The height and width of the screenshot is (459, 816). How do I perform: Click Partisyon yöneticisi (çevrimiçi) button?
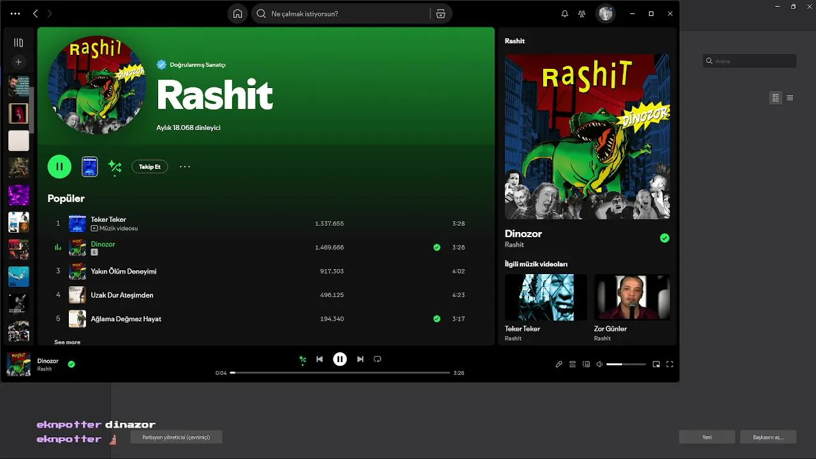[176, 437]
